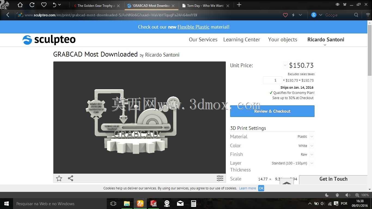Click the quantity input field
This screenshot has height=209, width=372.
(273, 80)
